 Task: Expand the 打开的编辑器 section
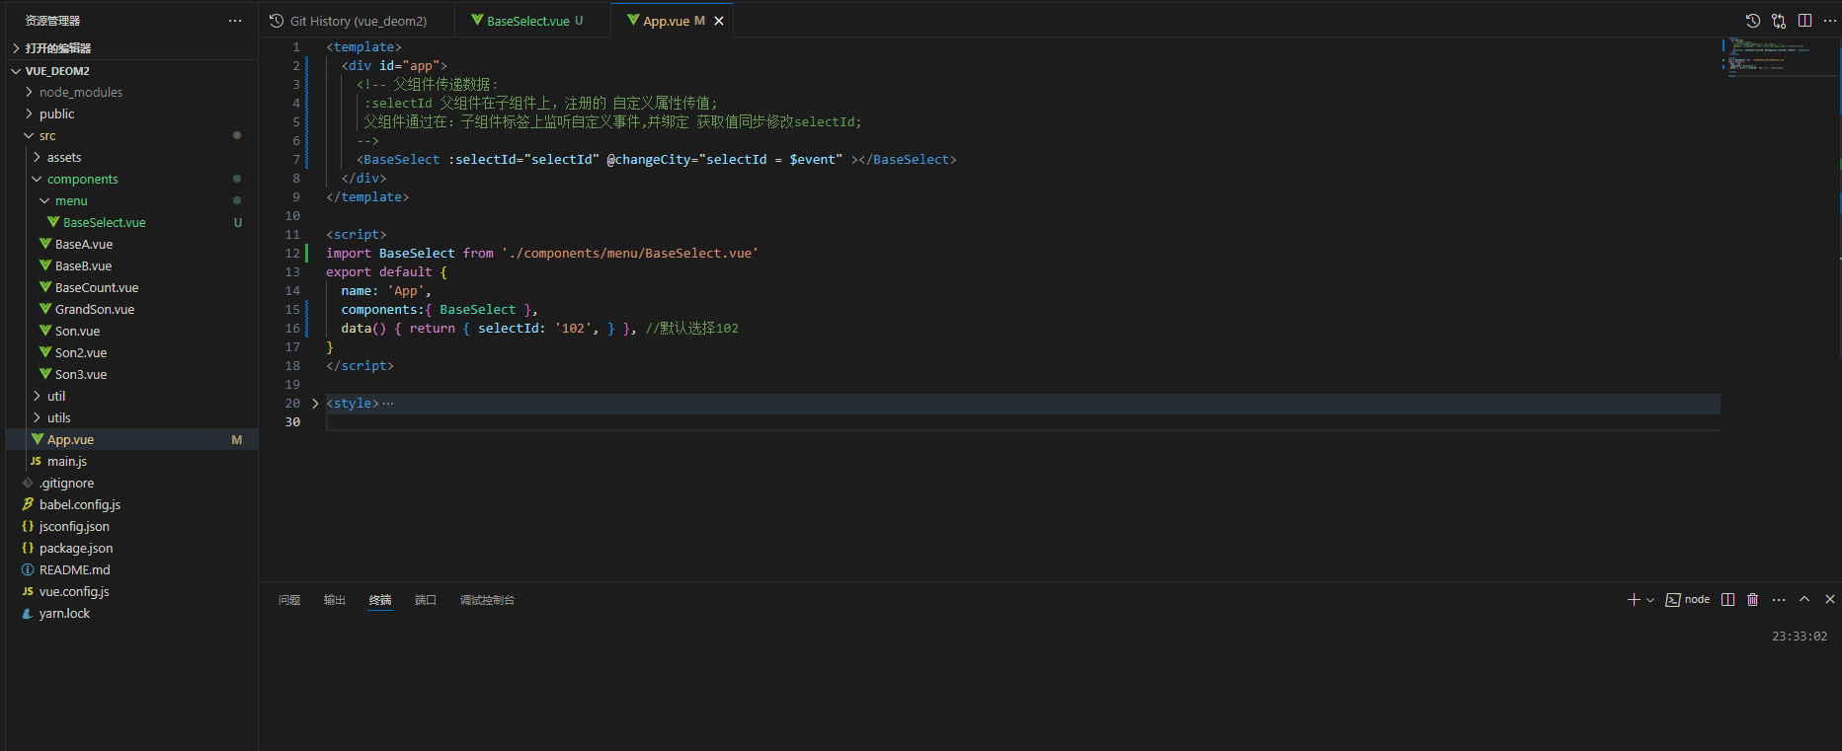131,48
